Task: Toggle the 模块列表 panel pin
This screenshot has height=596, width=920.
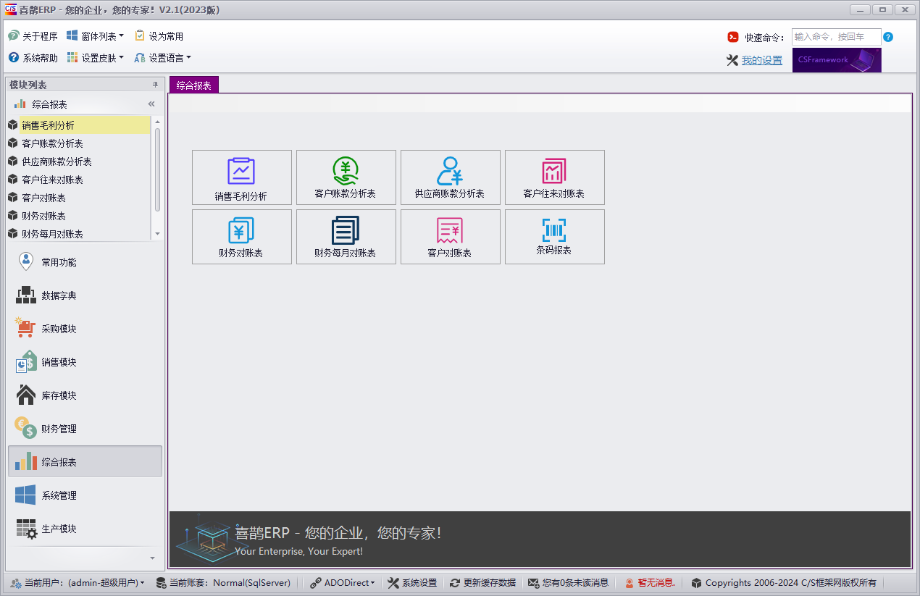Action: pos(155,85)
